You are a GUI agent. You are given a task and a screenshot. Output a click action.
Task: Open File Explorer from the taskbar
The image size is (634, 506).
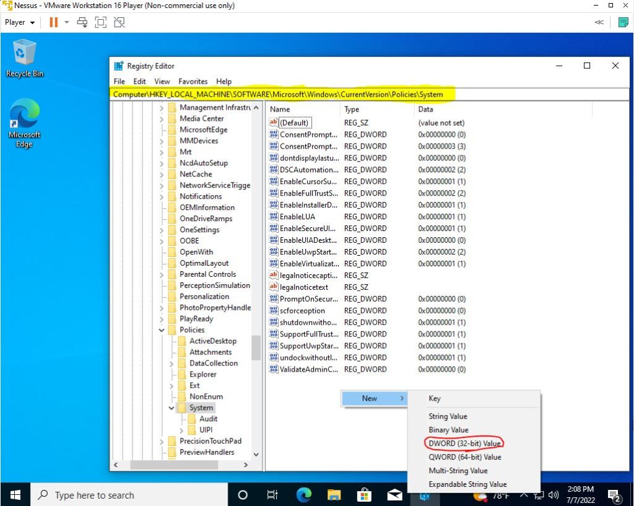[x=334, y=495]
